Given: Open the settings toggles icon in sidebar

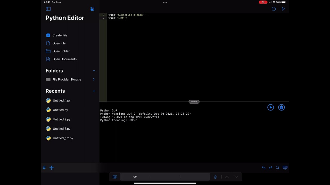Looking at the screenshot, I should (x=92, y=9).
